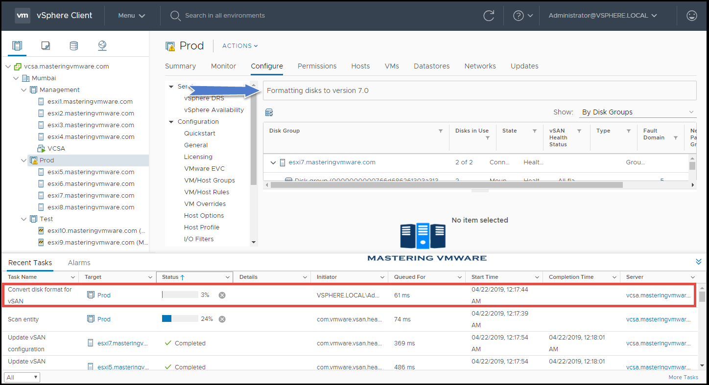709x385 pixels.
Task: Click the disk group toolbar icon
Action: tap(269, 113)
